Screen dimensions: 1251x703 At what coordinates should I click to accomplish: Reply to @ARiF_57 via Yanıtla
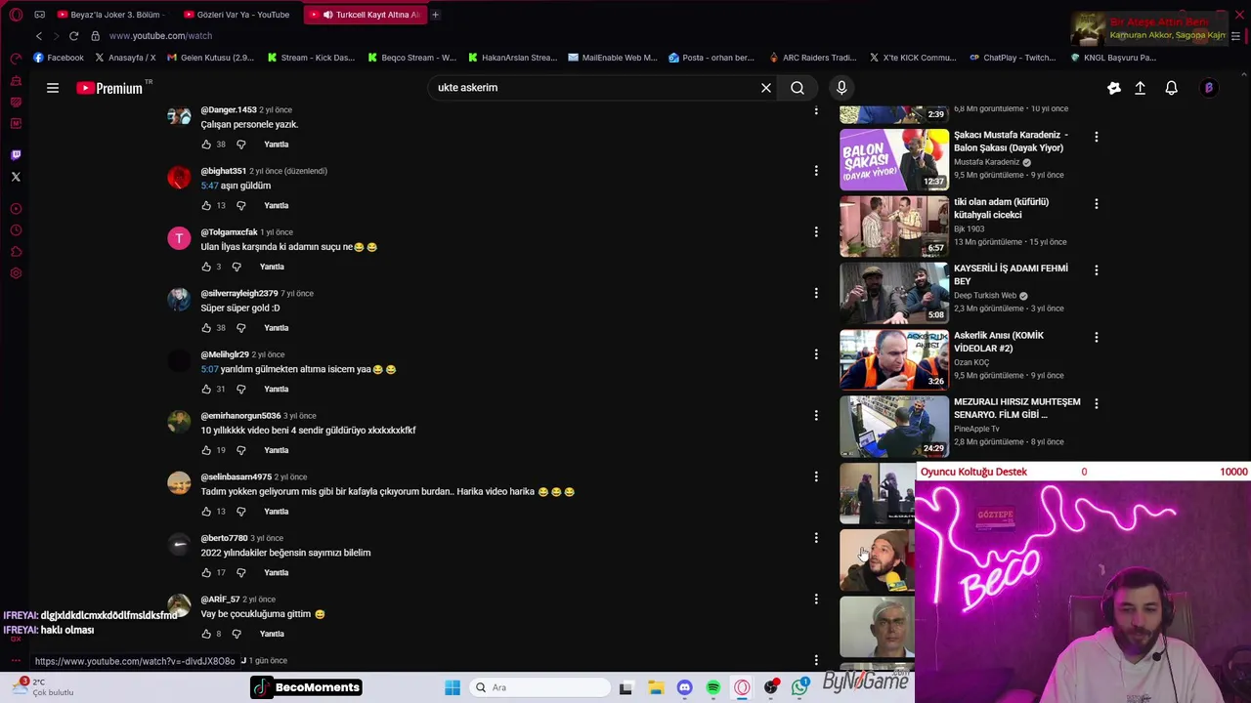(272, 634)
